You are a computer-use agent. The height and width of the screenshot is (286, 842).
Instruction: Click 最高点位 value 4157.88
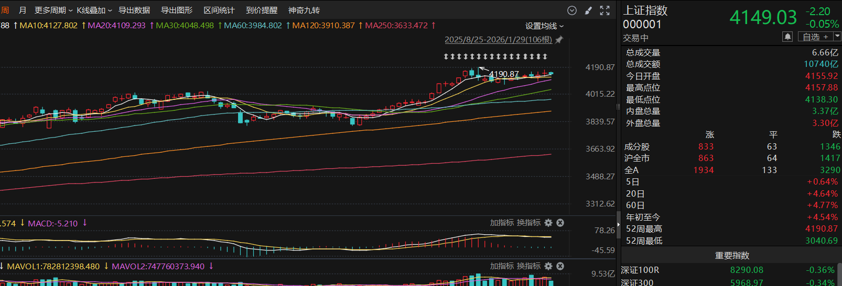point(822,88)
